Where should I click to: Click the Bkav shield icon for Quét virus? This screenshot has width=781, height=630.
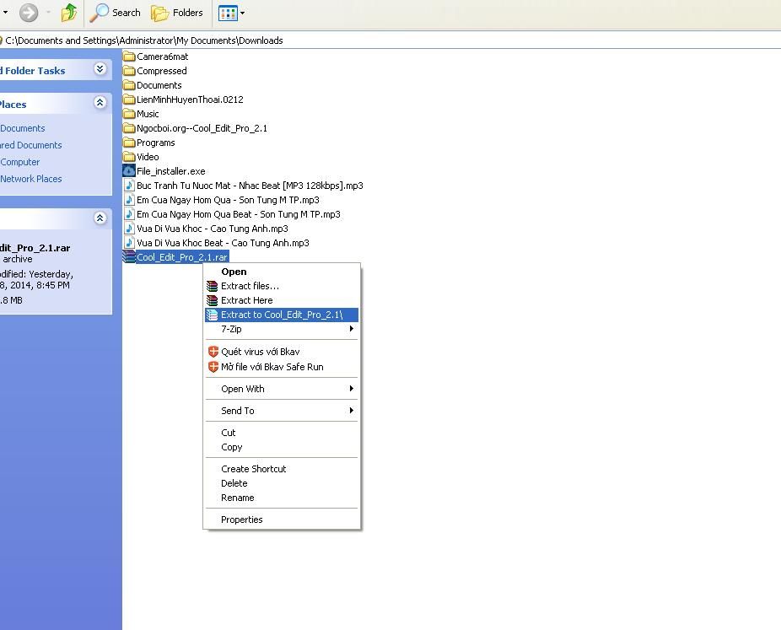point(213,352)
